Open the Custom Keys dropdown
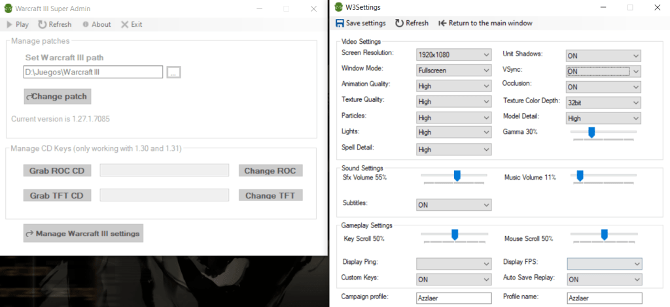The image size is (670, 307). (x=454, y=280)
